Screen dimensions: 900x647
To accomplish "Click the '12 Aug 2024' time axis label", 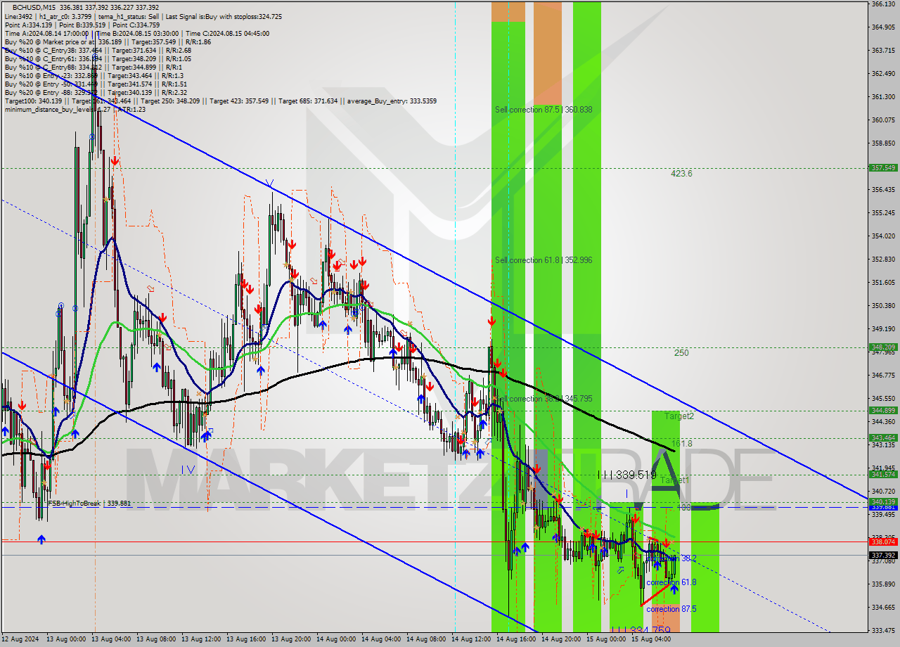I will pos(20,639).
